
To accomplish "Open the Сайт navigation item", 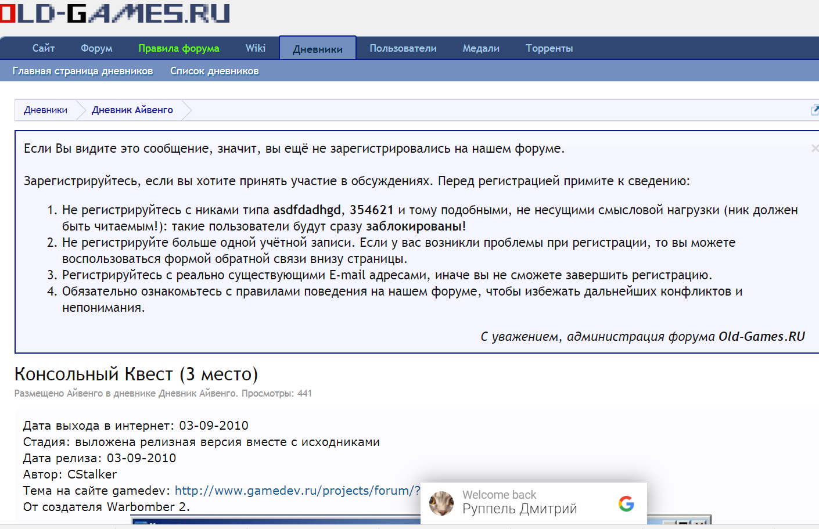I will tap(44, 48).
